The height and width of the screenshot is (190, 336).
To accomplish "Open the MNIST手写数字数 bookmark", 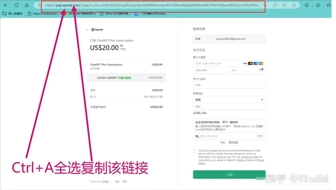I will click(115, 14).
